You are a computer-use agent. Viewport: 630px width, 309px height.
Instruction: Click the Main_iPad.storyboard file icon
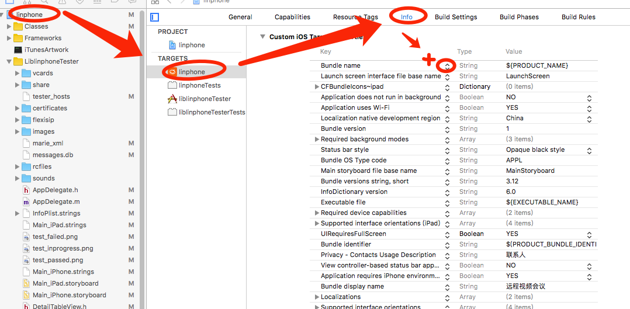(26, 283)
